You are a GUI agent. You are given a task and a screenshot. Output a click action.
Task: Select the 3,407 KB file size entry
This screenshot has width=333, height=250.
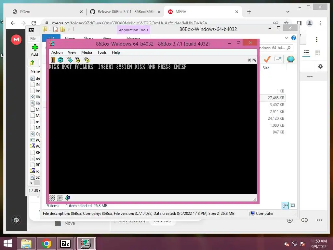pyautogui.click(x=277, y=105)
